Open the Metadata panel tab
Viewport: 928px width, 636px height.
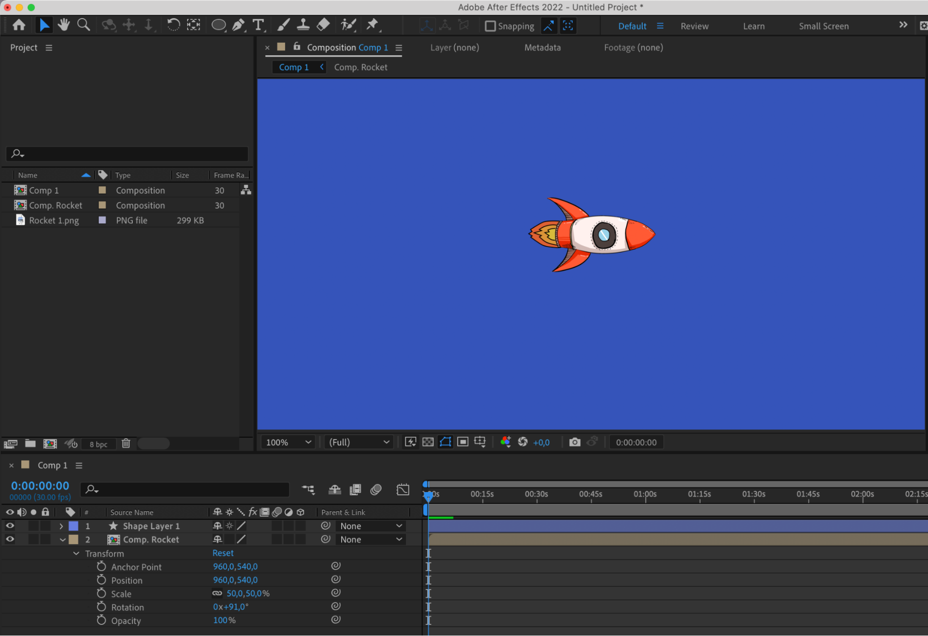pos(542,47)
